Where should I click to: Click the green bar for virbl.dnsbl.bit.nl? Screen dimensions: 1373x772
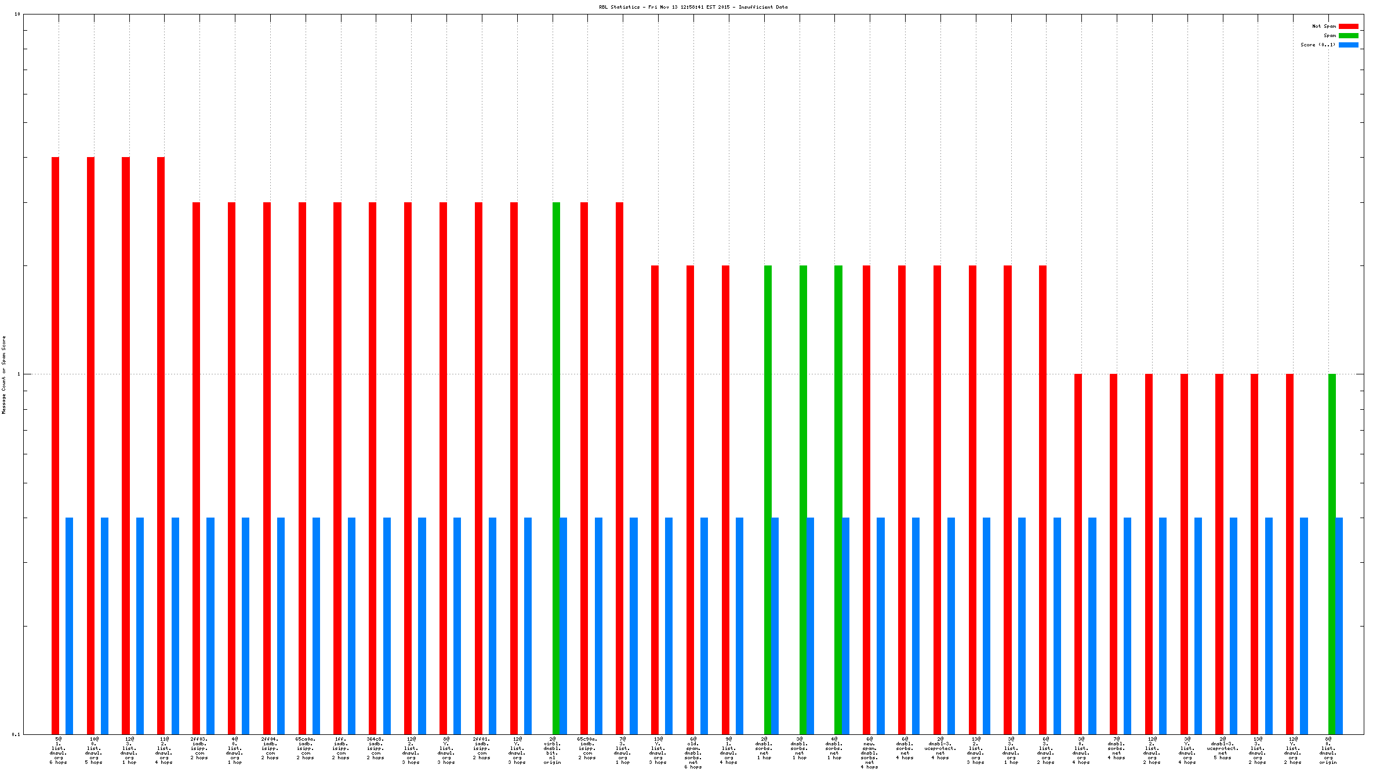coord(556,464)
